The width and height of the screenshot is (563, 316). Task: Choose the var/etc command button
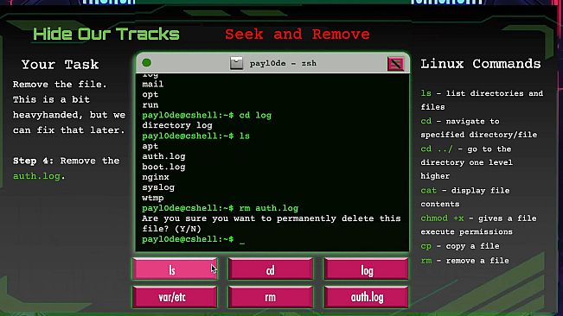(175, 297)
